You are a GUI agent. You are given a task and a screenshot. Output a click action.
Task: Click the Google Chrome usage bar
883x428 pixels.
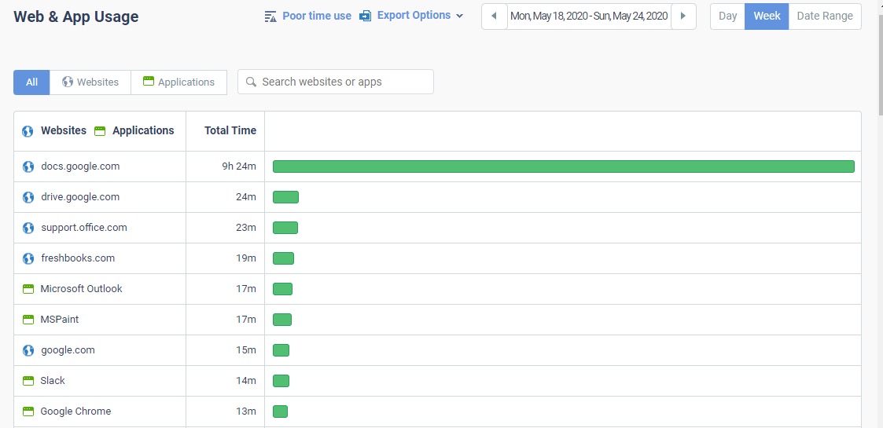pyautogui.click(x=281, y=412)
